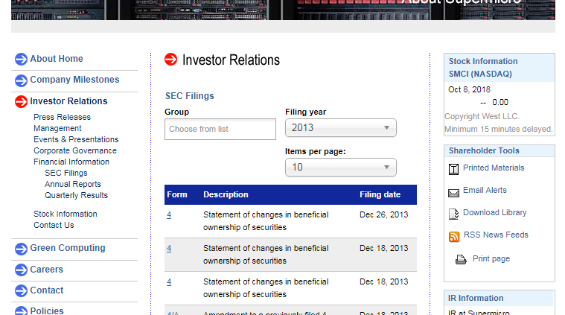Click the IR Information panel heading

coord(476,298)
